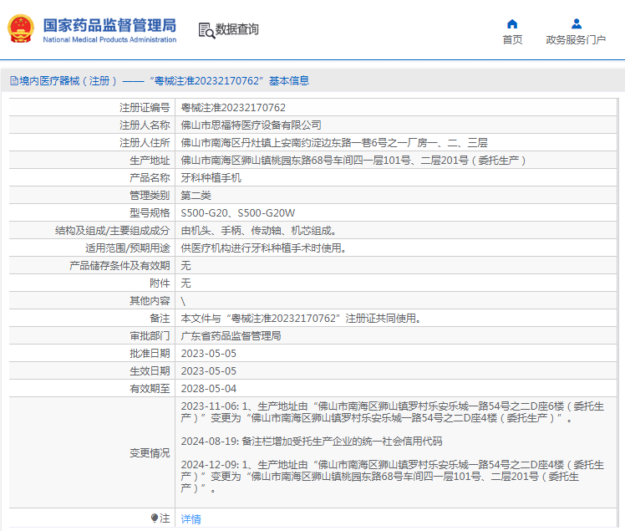Click National Medical Products Administration subtitle

click(109, 39)
